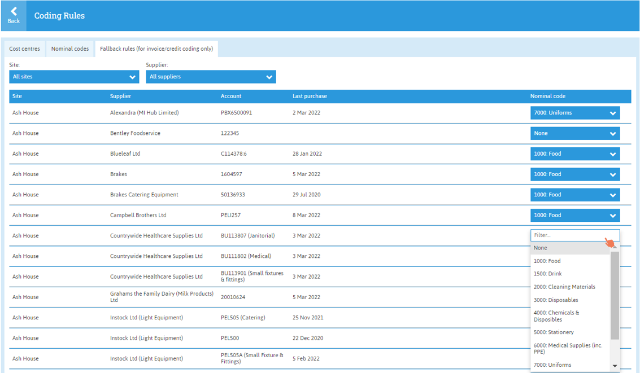Click account BU113807 (Janitorial)
The width and height of the screenshot is (640, 373).
tap(248, 236)
